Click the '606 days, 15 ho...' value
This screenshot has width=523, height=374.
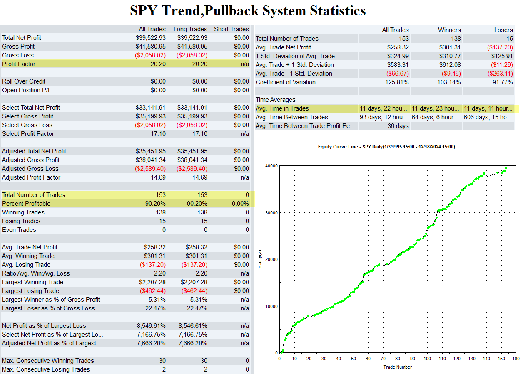tap(488, 117)
